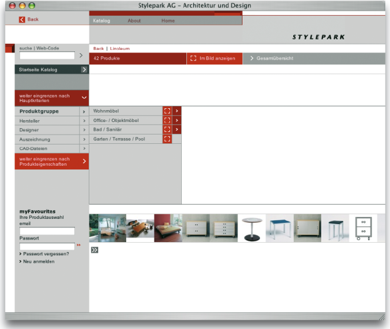The image size is (390, 329).
Task: Open sliding-door sideboard thumbnail
Action: click(x=307, y=228)
